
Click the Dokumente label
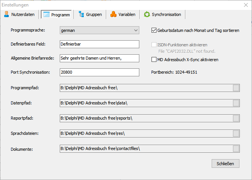(x=22, y=149)
